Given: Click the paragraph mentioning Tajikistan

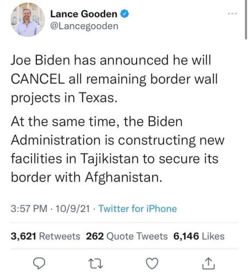Looking at the screenshot, I should (117, 149).
